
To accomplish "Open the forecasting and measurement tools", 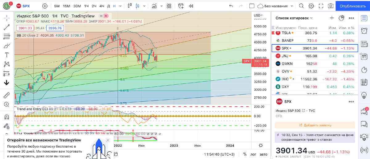I will [x=6, y=73].
